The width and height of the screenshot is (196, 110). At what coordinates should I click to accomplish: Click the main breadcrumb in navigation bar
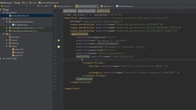[33, 3]
